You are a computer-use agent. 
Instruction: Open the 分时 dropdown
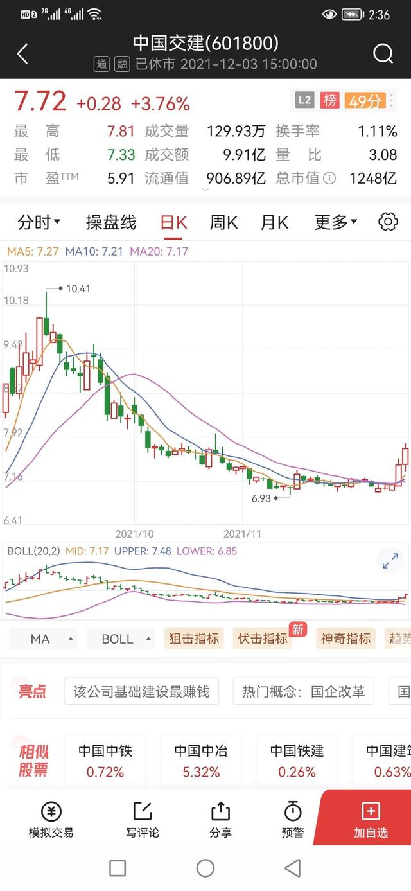click(39, 222)
